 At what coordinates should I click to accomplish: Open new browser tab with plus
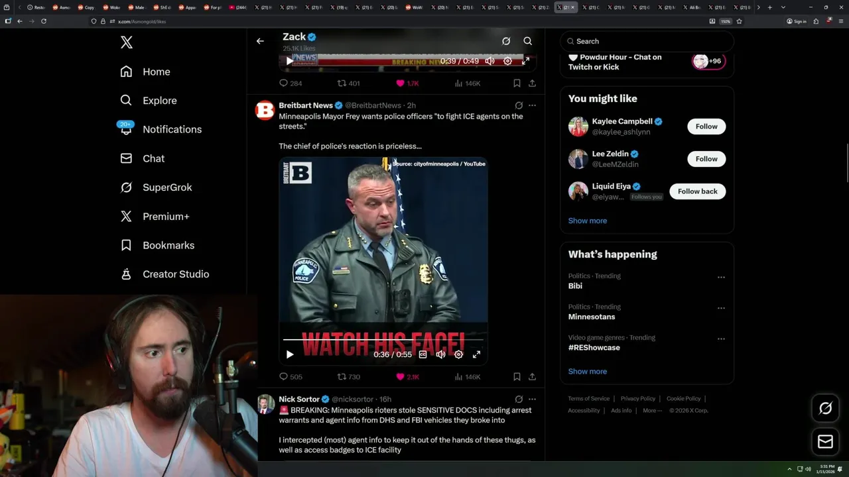pyautogui.click(x=769, y=7)
